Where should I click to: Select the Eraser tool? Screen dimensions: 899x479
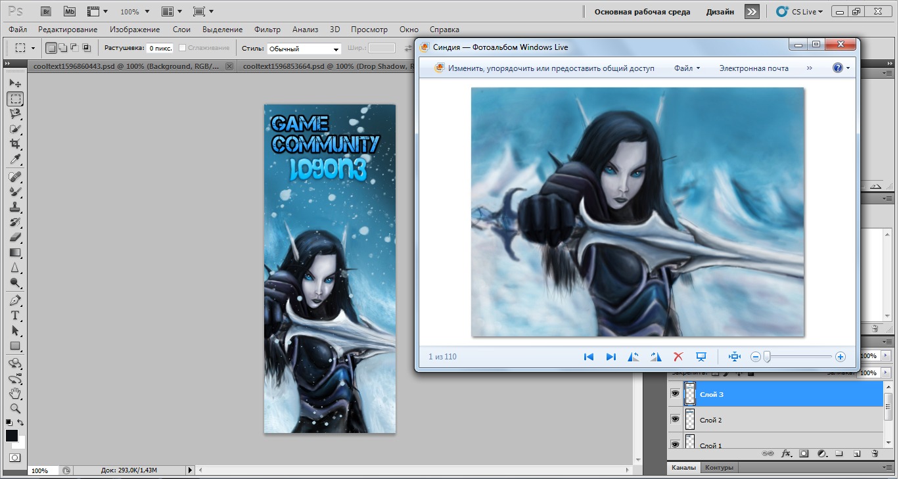15,237
